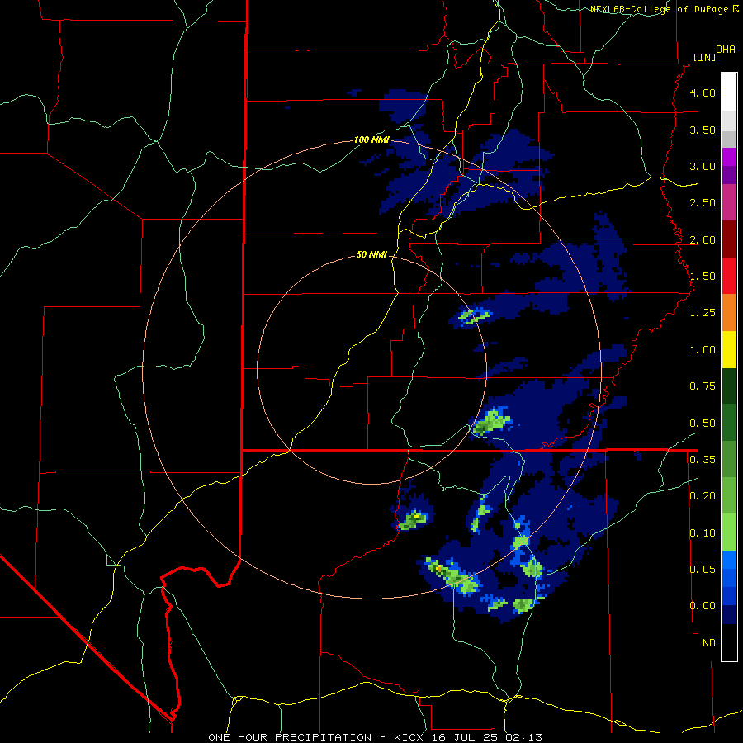Click the "1.25" scale label
Screen dimensions: 743x743
pos(703,313)
